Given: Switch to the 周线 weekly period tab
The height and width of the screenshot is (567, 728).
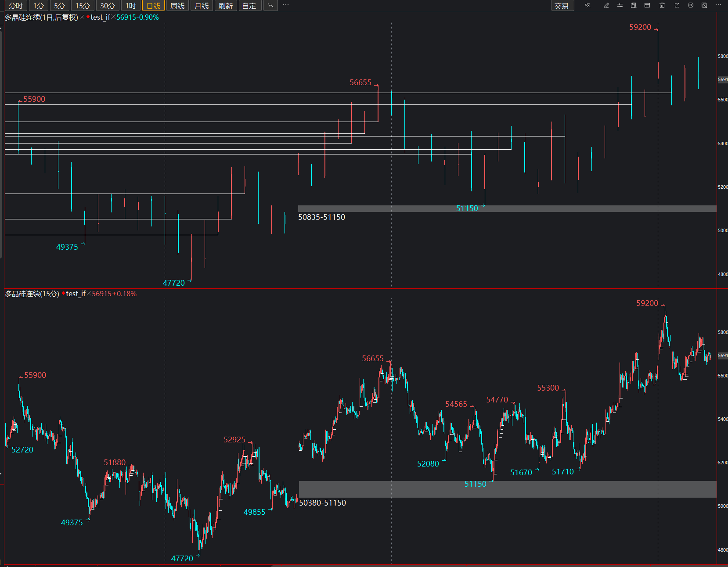Looking at the screenshot, I should [177, 6].
